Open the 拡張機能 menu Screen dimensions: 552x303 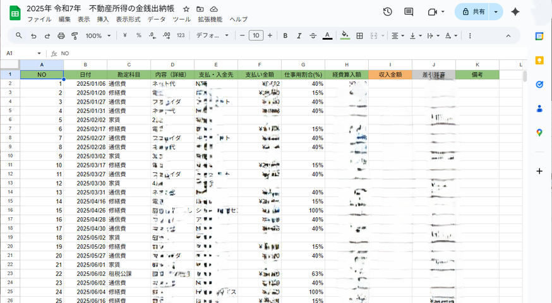pos(210,20)
